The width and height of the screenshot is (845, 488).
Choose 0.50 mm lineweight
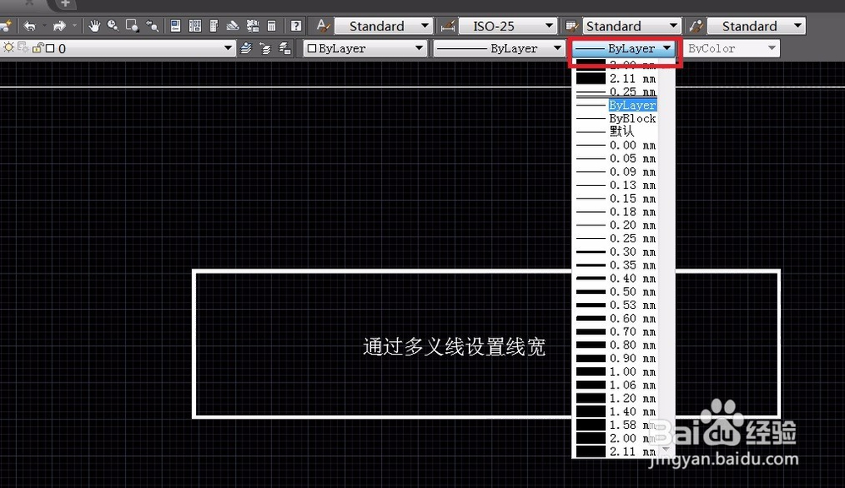tap(617, 292)
